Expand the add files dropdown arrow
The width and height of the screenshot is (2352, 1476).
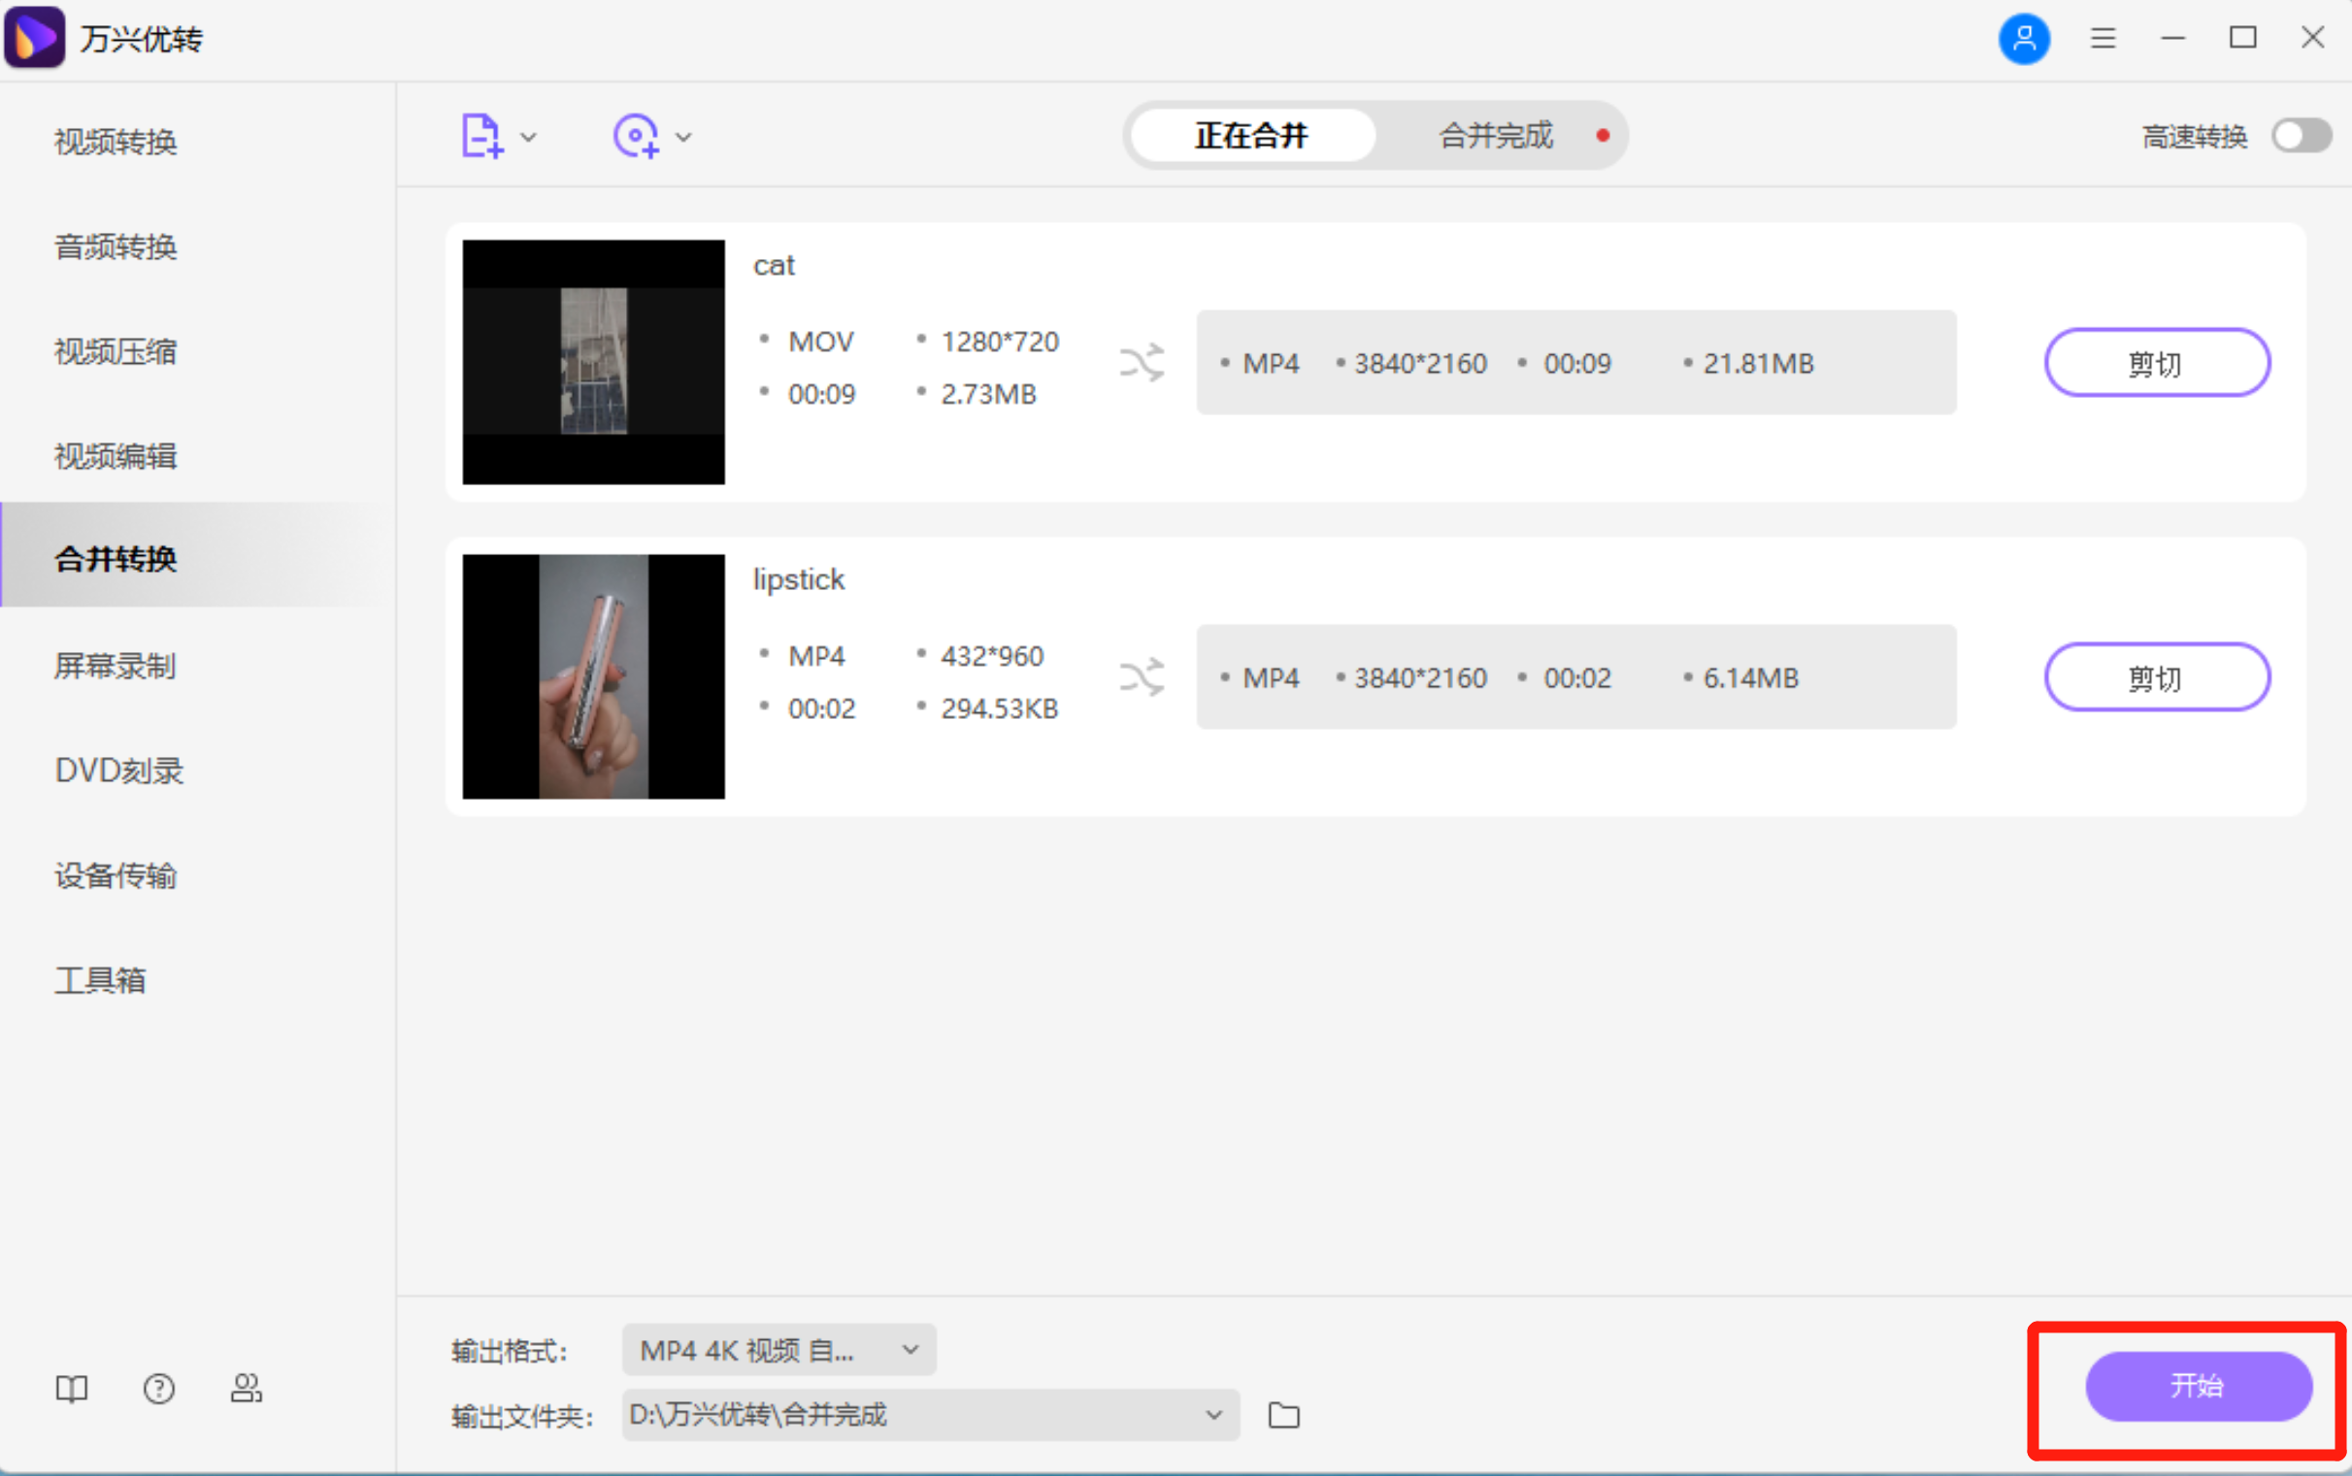[x=528, y=137]
